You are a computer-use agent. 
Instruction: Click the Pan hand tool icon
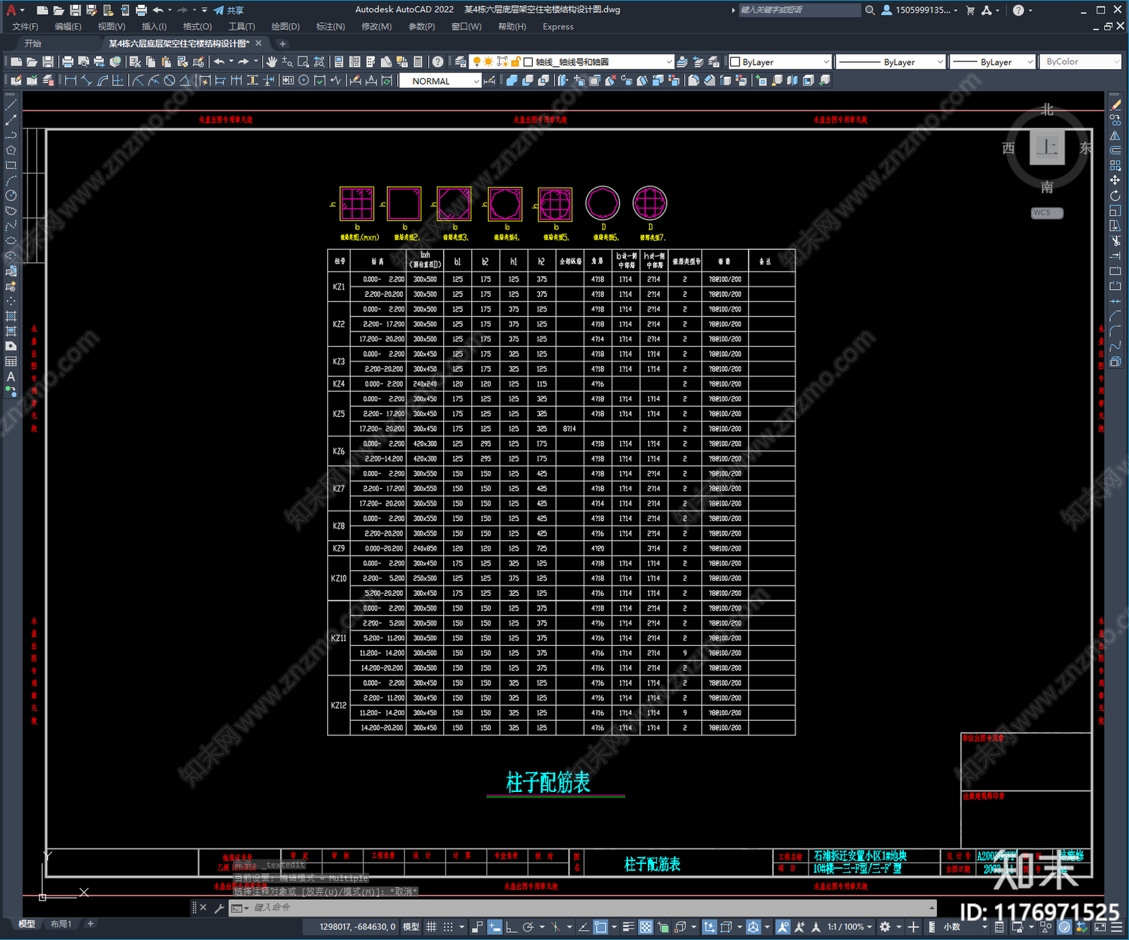click(272, 62)
